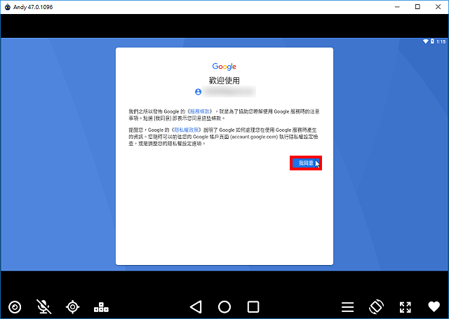
Task: Click the GPS location target icon
Action: click(x=73, y=307)
